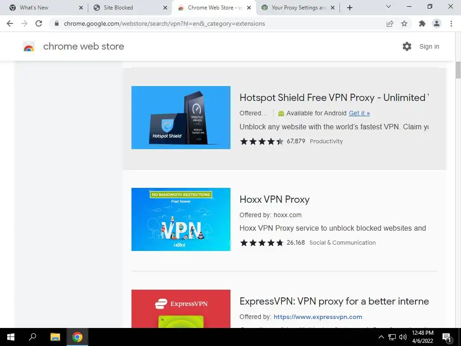Click Productivity category label
Viewport: 461px width, 346px height.
(x=326, y=141)
